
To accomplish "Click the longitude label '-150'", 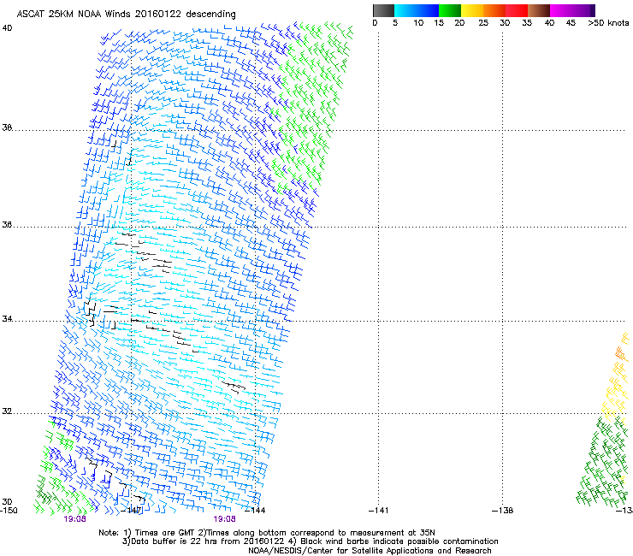I will (x=9, y=511).
